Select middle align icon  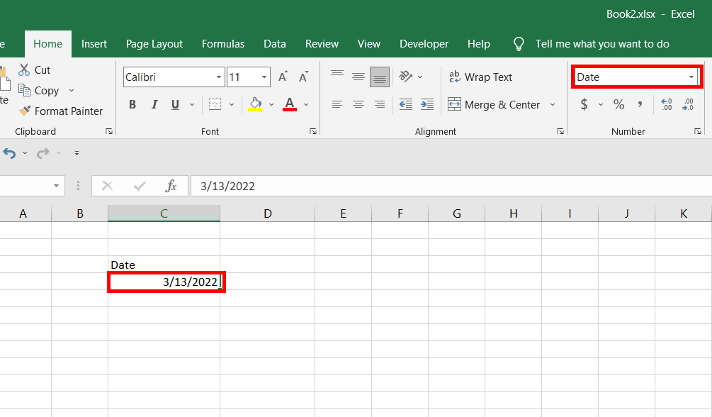(x=358, y=77)
